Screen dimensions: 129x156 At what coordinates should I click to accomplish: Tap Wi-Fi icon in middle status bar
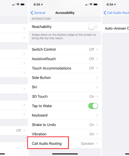click(x=91, y=5)
